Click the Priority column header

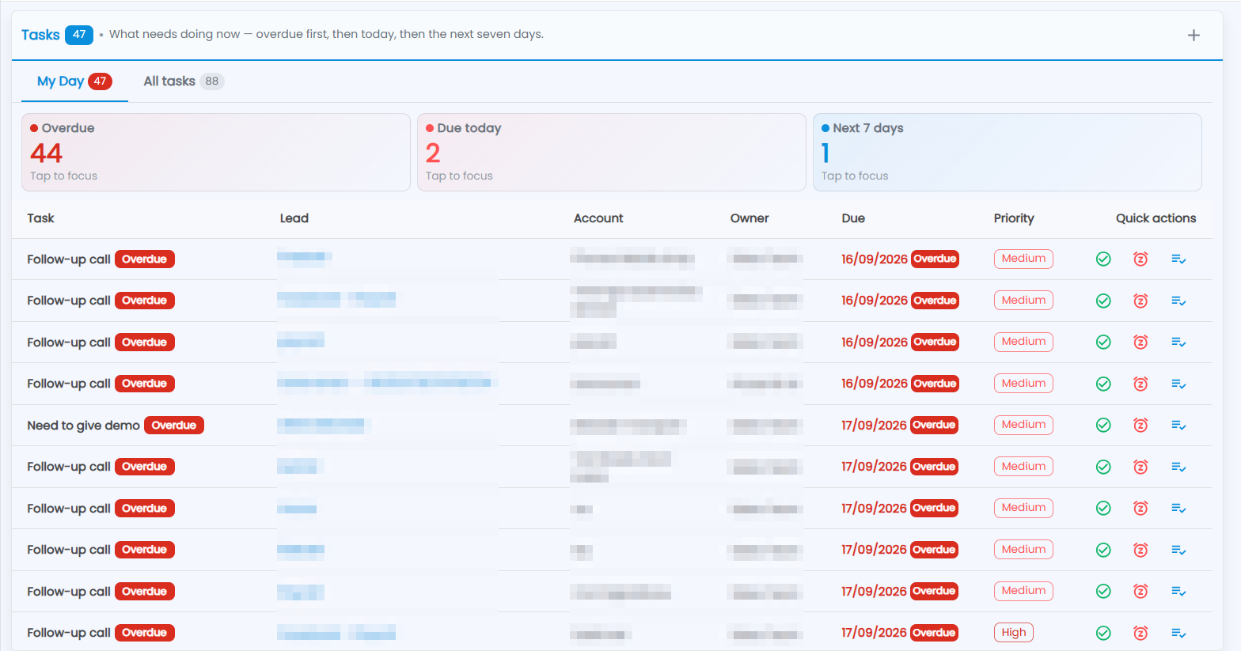[1014, 218]
